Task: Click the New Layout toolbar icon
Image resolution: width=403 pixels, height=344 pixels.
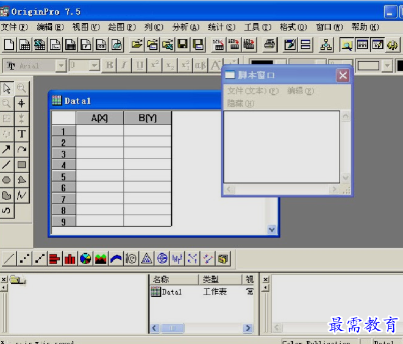Action: tap(101, 45)
